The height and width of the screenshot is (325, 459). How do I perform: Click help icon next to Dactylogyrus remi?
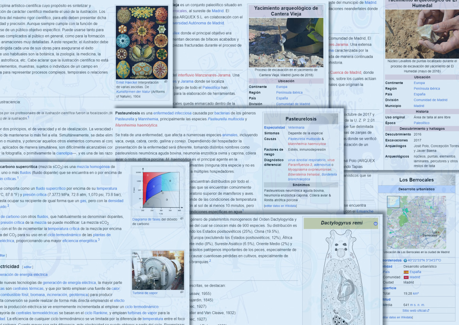pos(375,224)
